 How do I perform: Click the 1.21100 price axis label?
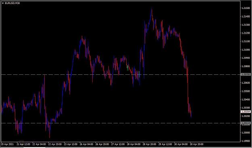246,41
